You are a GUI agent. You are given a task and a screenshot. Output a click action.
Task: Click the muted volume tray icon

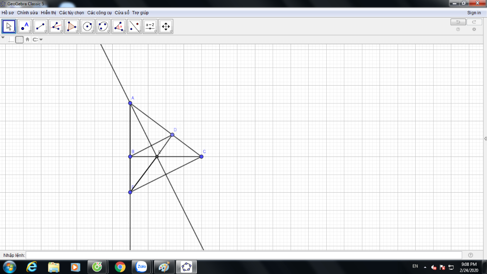434,267
